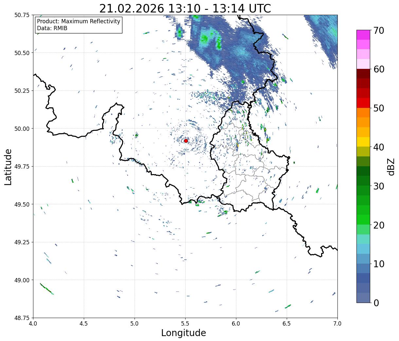
Task: Click the latitude tick label 50.75
Action: (x=22, y=15)
